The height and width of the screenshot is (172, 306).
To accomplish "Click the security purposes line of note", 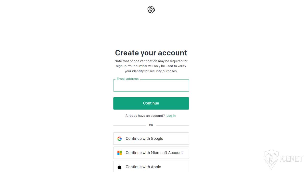I will point(151,71).
